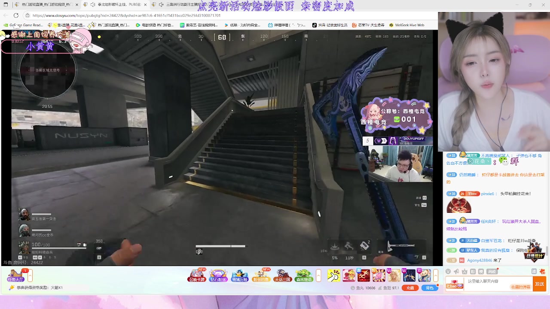This screenshot has height=309, width=550.
Task: Click the megaphone horn icon in chat toolbar
Action: pos(456,271)
